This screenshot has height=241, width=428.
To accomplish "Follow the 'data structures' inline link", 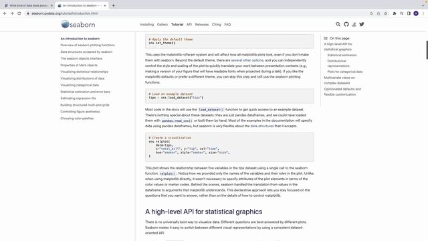I will tap(261, 126).
